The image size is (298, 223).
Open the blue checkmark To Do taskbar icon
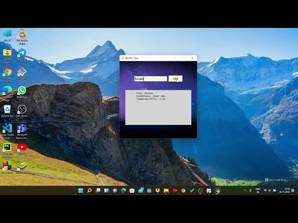[x=192, y=190]
